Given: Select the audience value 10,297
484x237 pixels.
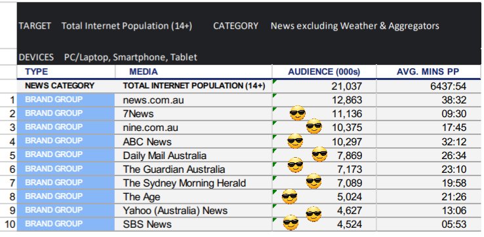Looking at the screenshot, I should (347, 142).
